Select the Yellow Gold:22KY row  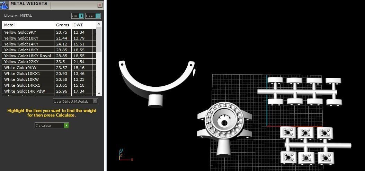click(49, 62)
